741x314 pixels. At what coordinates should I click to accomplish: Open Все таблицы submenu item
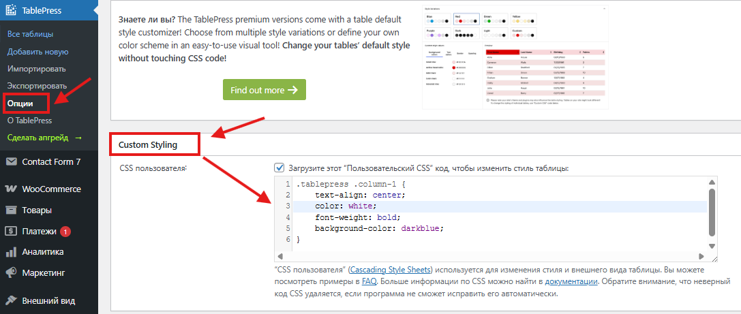(30, 34)
